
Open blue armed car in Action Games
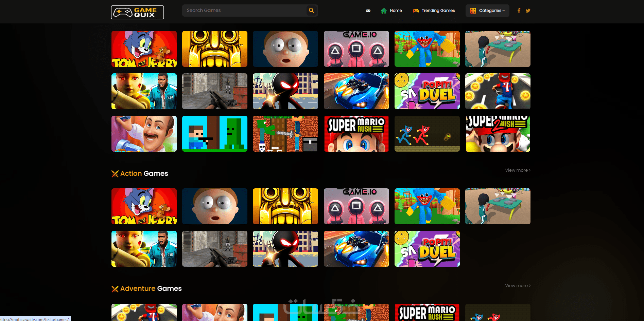tap(356, 249)
